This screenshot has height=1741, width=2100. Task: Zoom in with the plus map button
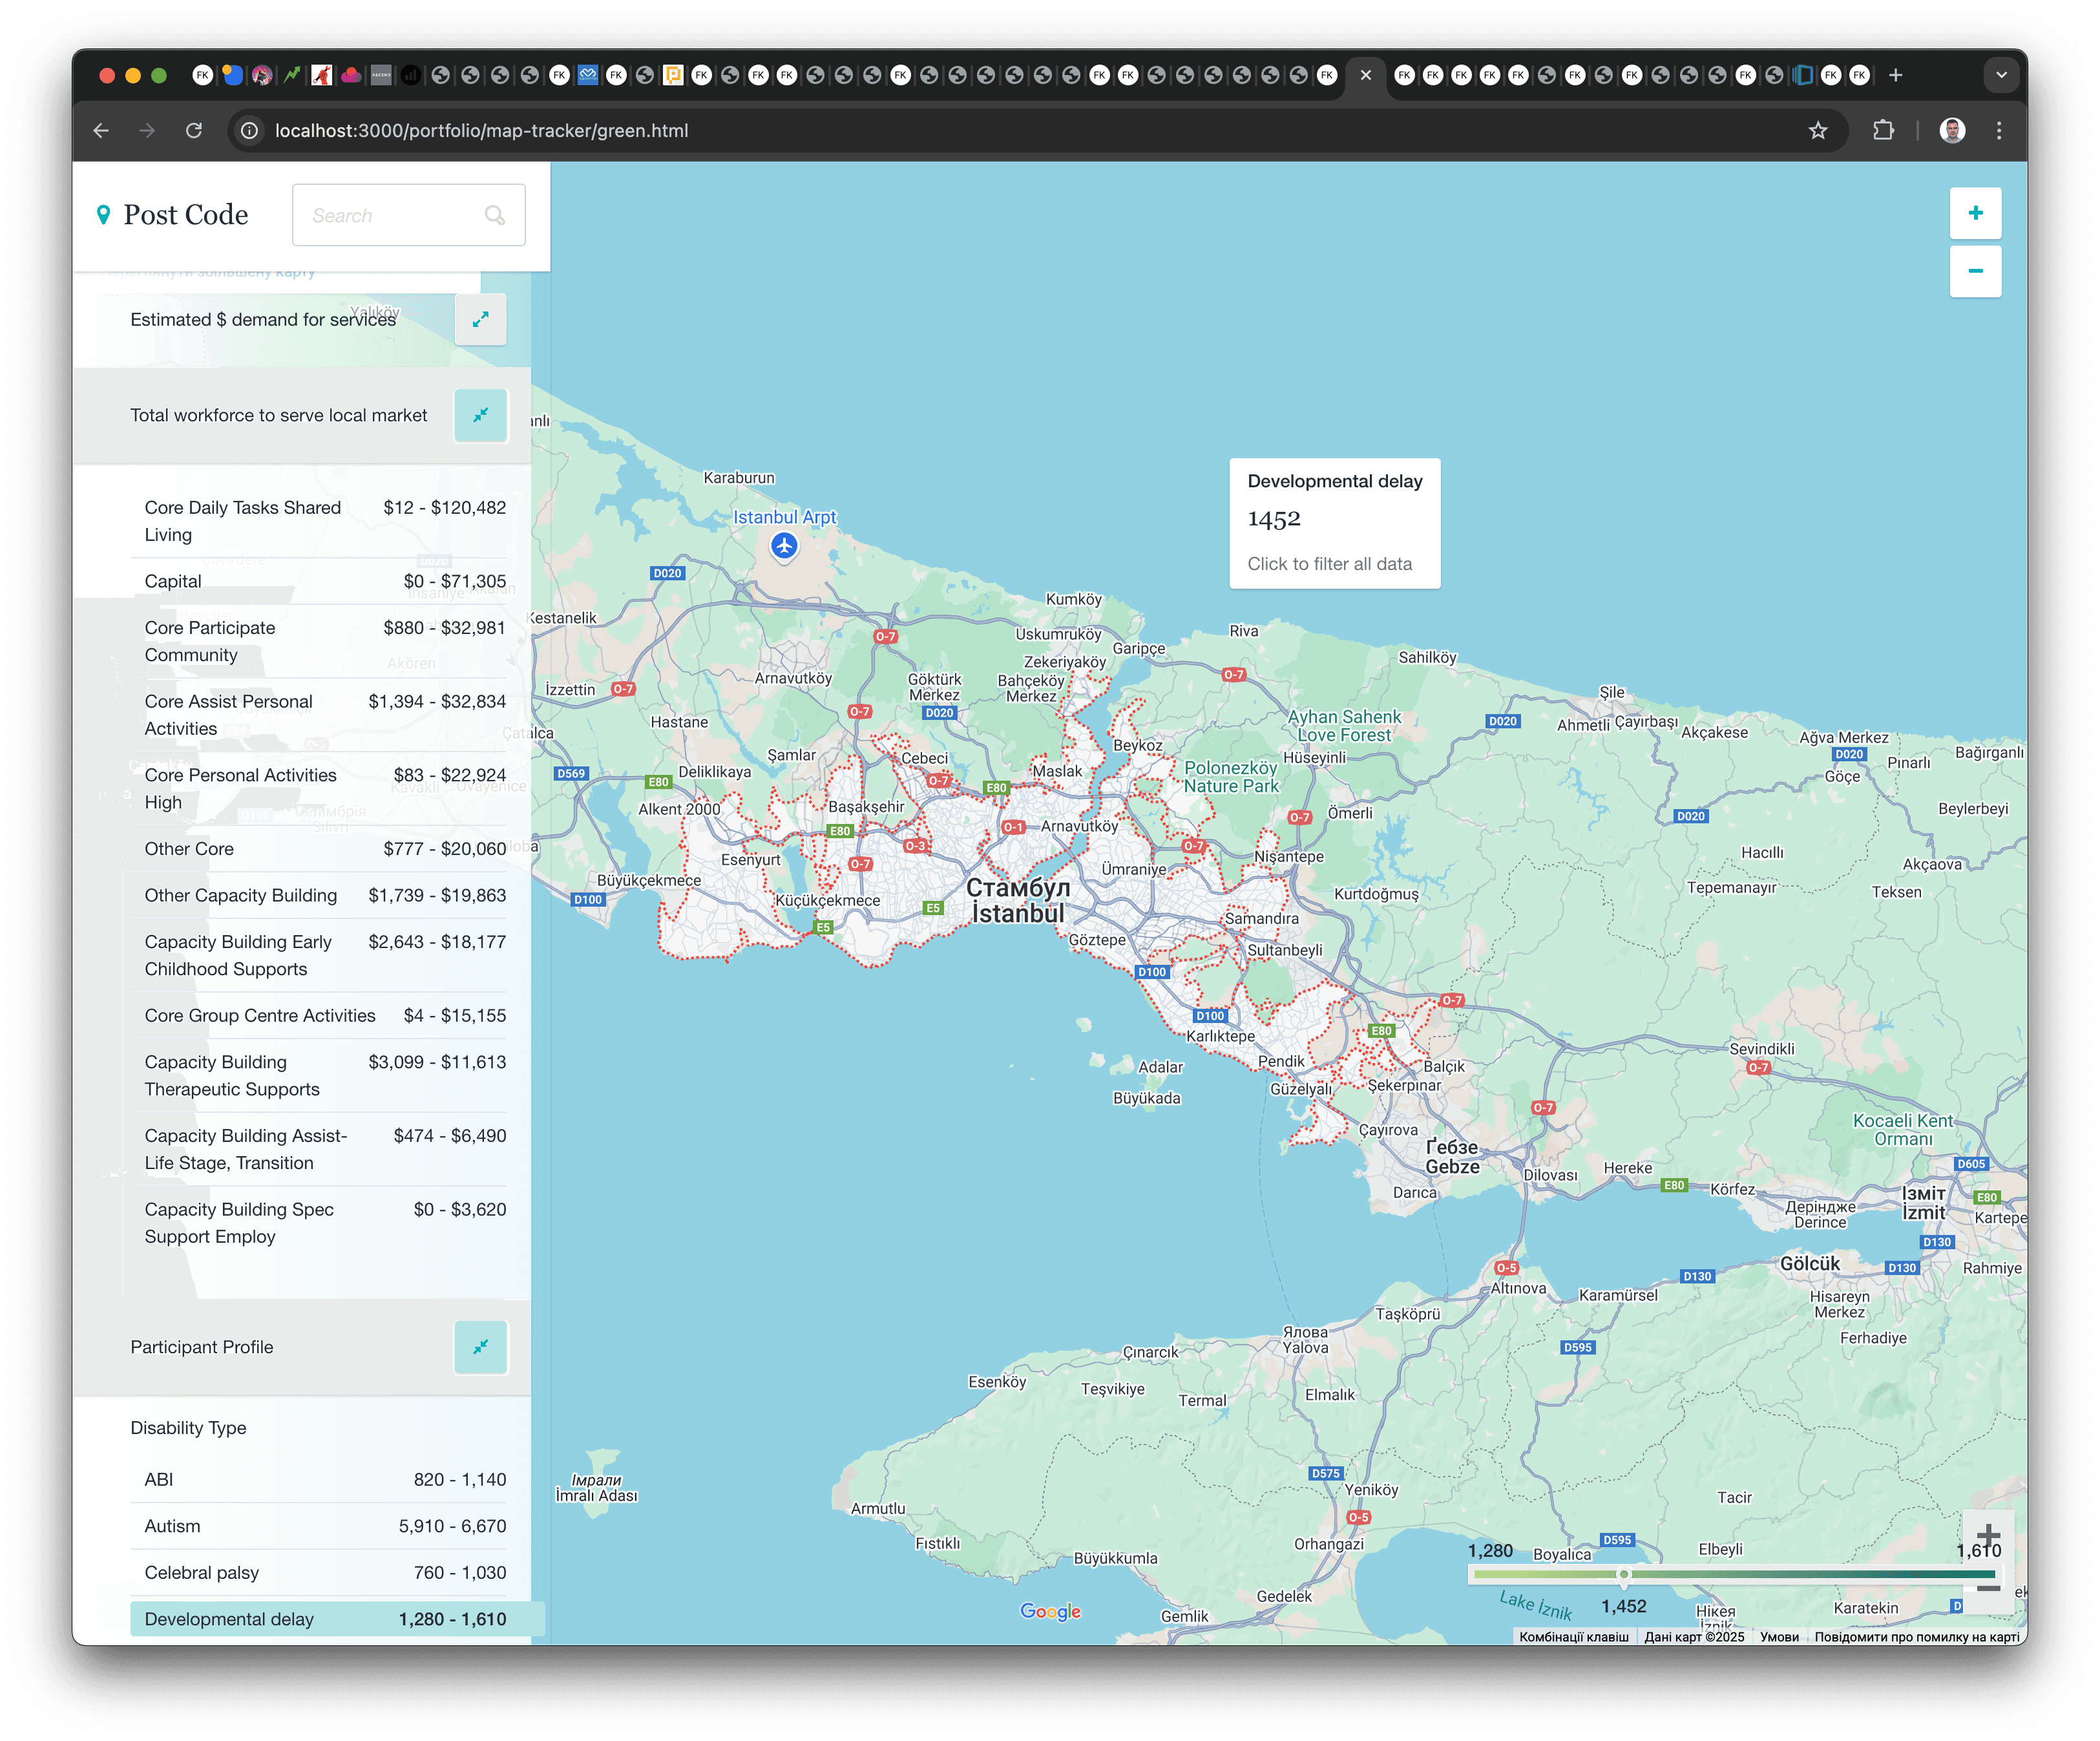1975,213
